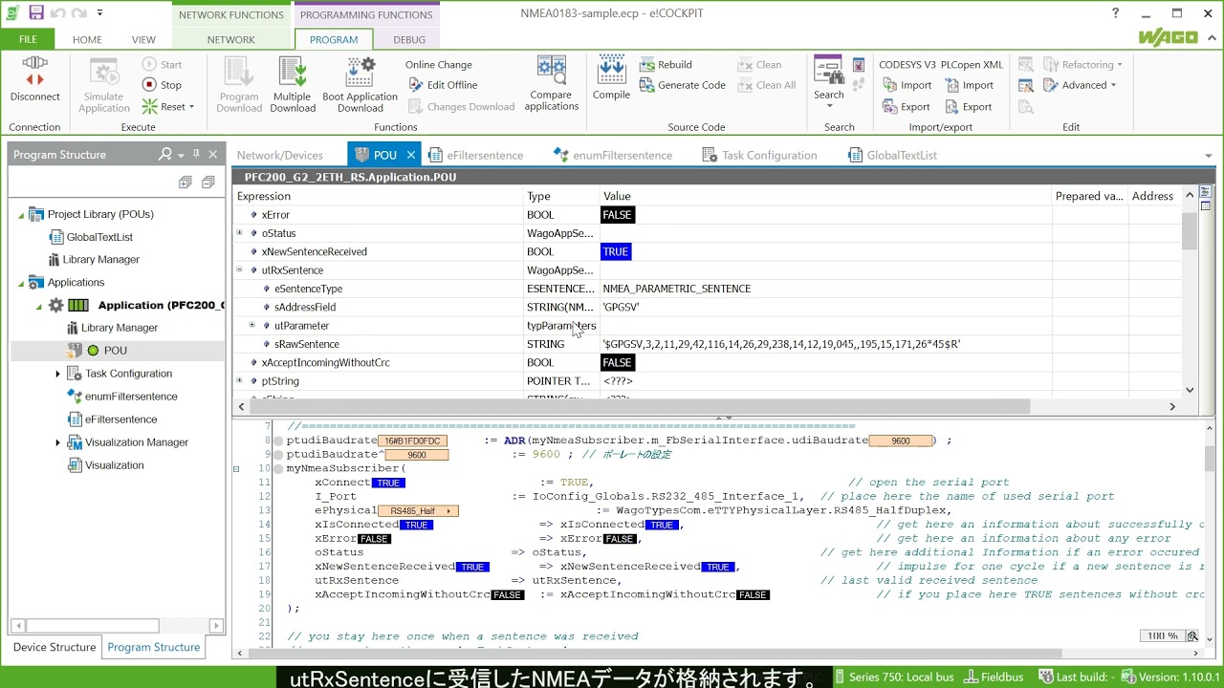The image size is (1224, 688).
Task: Open the eFiltersentence editor tab
Action: click(x=476, y=155)
